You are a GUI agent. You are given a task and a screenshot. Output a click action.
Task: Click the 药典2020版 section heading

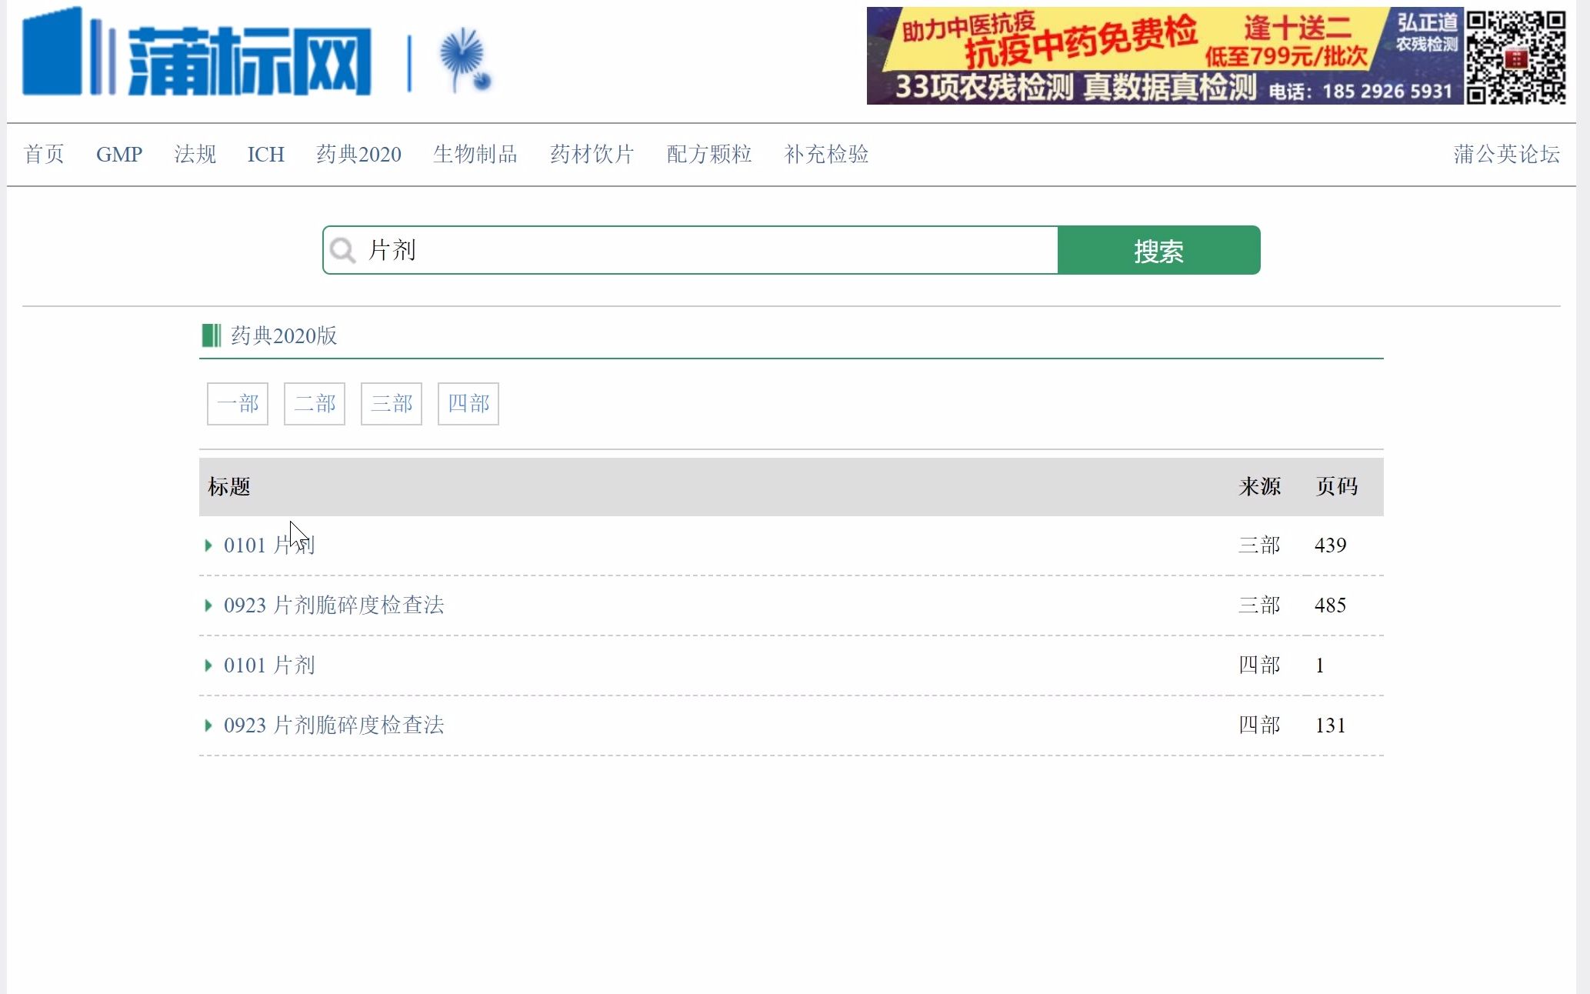pyautogui.click(x=284, y=335)
